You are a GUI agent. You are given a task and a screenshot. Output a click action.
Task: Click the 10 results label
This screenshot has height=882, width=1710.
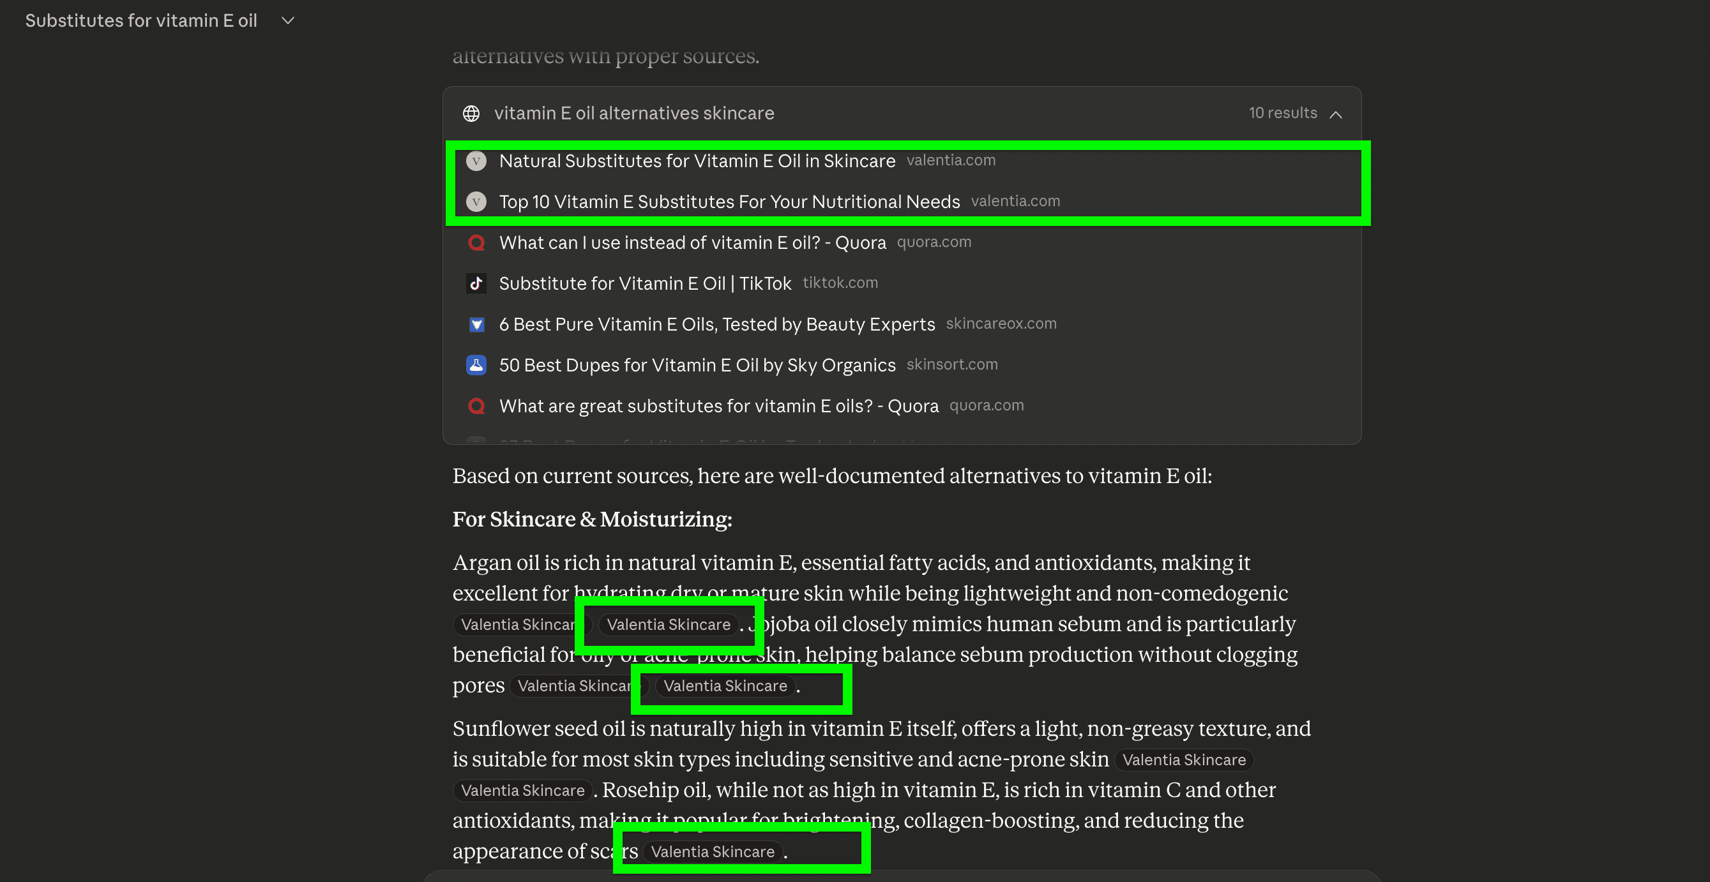click(1282, 113)
